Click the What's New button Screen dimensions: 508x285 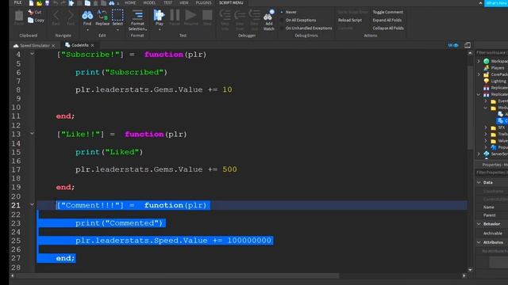pyautogui.click(x=496, y=3)
